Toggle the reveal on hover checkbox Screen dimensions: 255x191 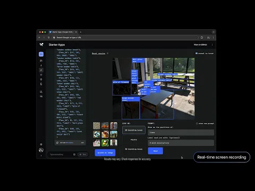(197, 53)
